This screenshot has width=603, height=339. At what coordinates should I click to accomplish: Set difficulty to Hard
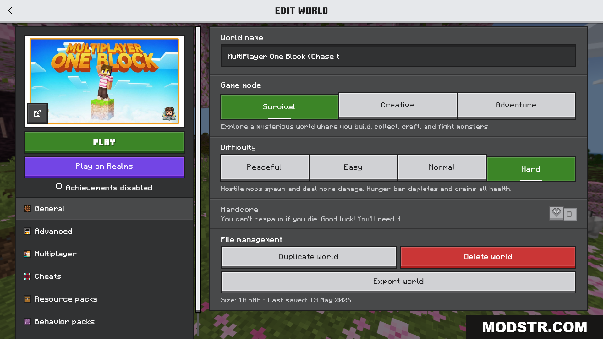[531, 169]
